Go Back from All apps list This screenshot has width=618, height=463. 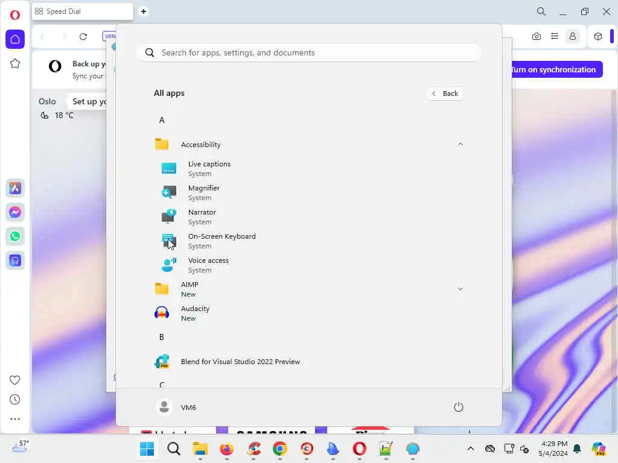click(x=445, y=93)
